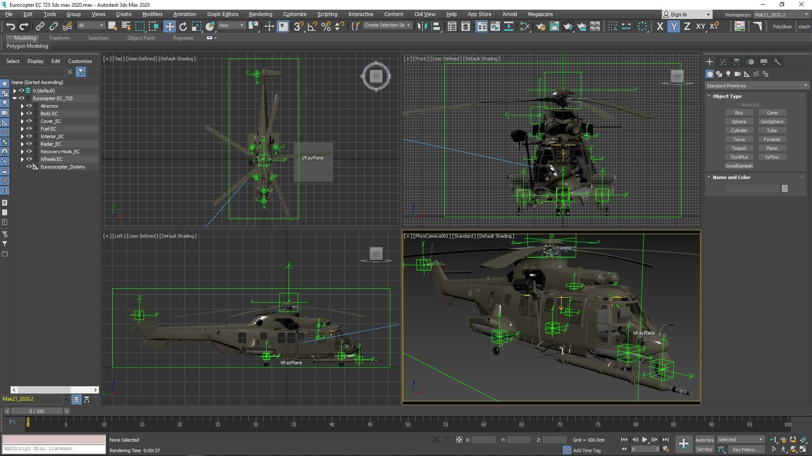Toggle visibility of Fuel EC

29,129
